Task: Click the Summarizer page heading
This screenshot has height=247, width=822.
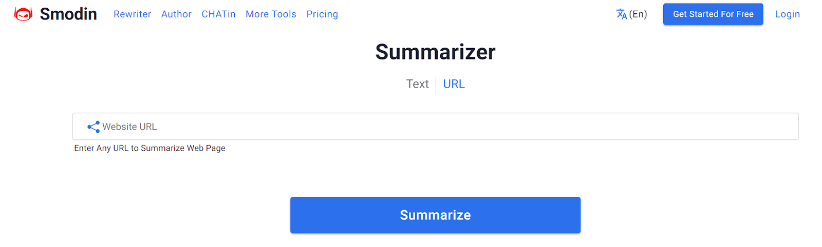Action: [435, 52]
